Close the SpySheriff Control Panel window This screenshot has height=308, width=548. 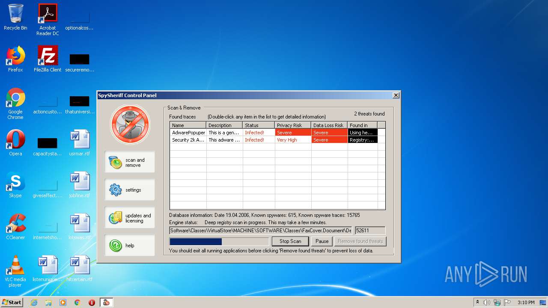396,95
